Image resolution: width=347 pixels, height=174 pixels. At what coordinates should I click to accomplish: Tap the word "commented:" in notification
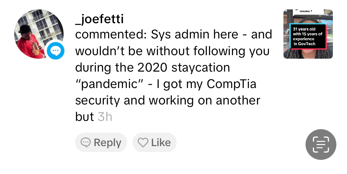112,35
